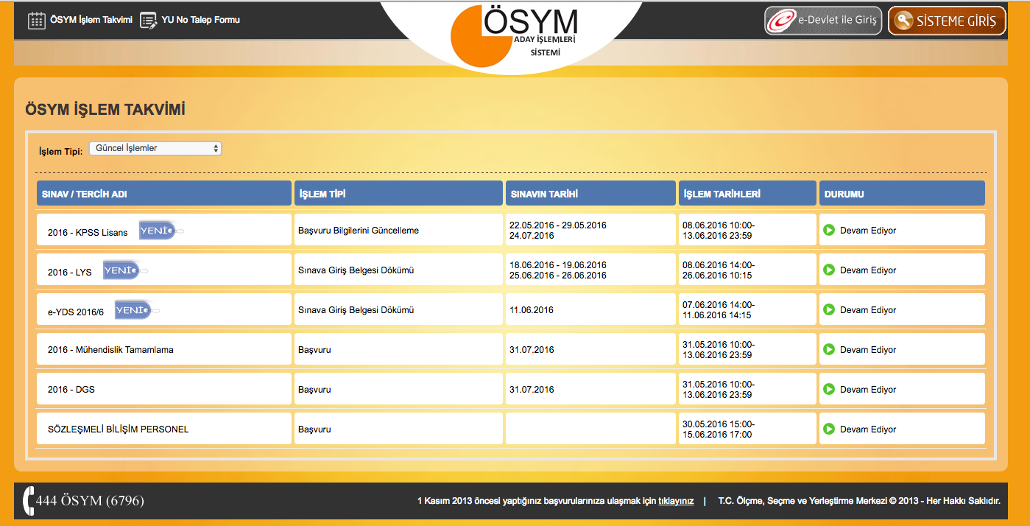The height and width of the screenshot is (526, 1030).
Task: Click green status icon in 2016 - DGS row
Action: (829, 389)
